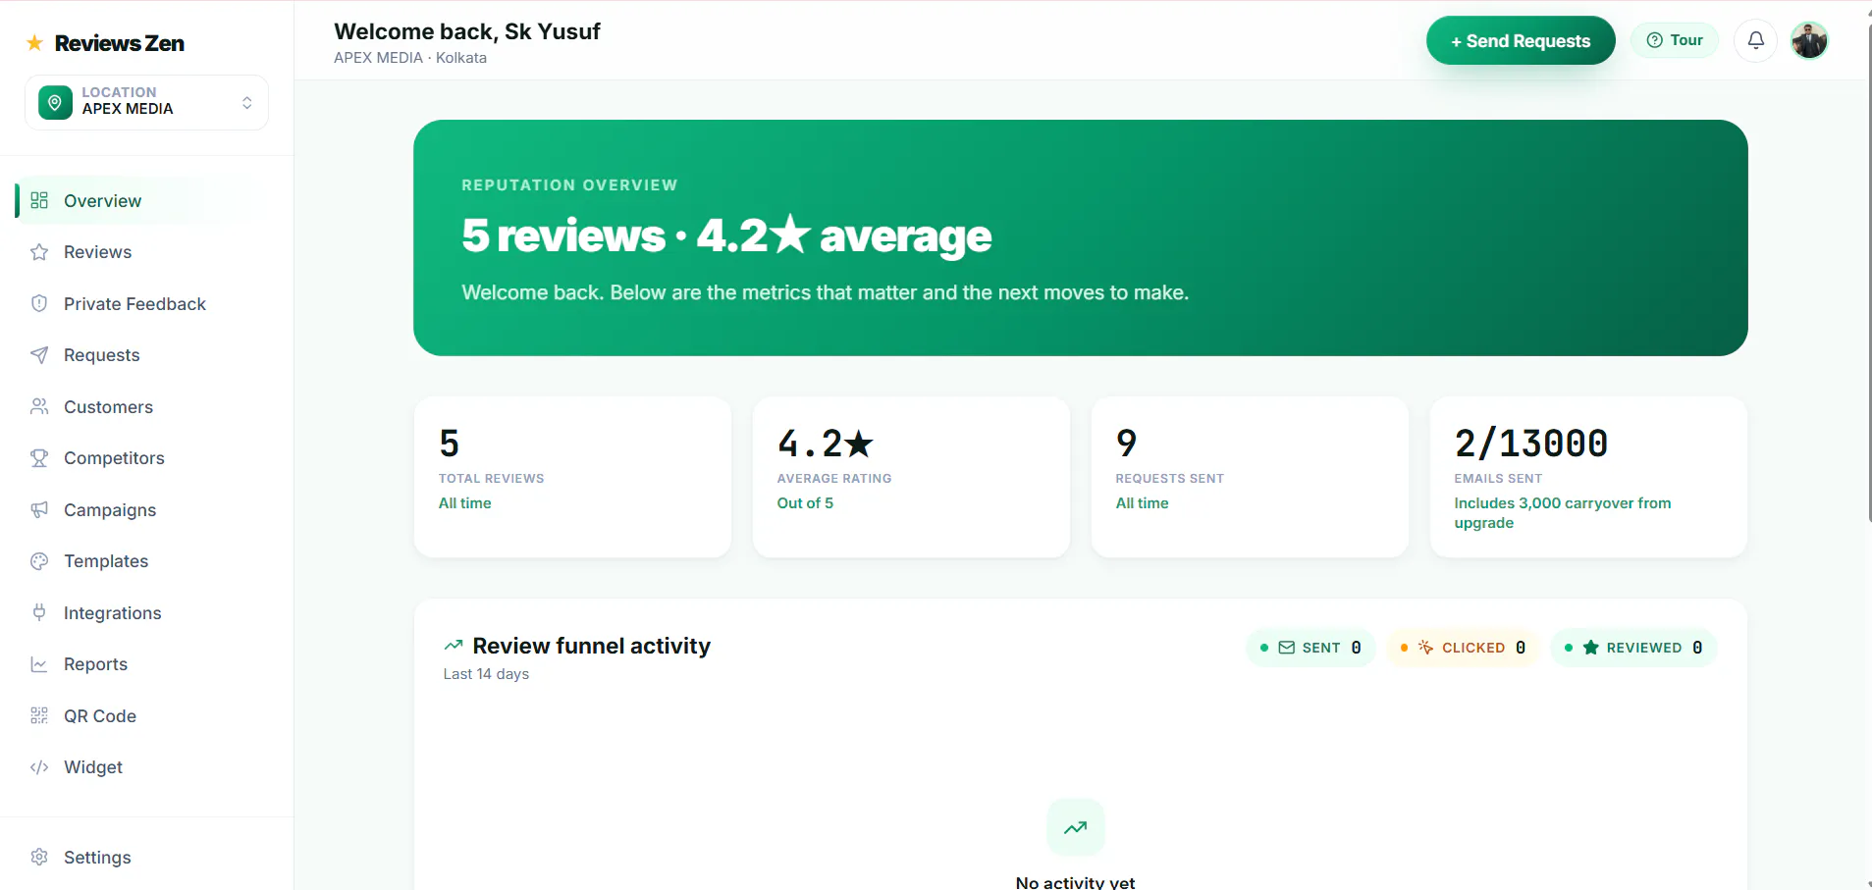Click the REVIEWED 0 funnel badge
This screenshot has height=890, width=1872.
(x=1633, y=648)
